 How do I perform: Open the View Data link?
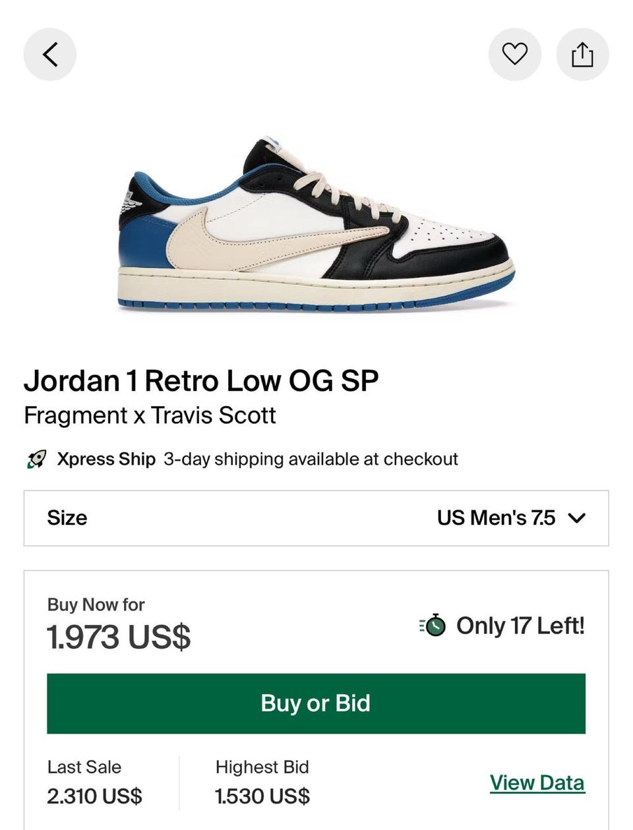tap(537, 783)
